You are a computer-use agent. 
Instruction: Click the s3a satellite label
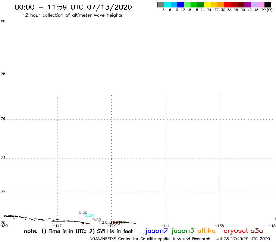[x=257, y=231]
